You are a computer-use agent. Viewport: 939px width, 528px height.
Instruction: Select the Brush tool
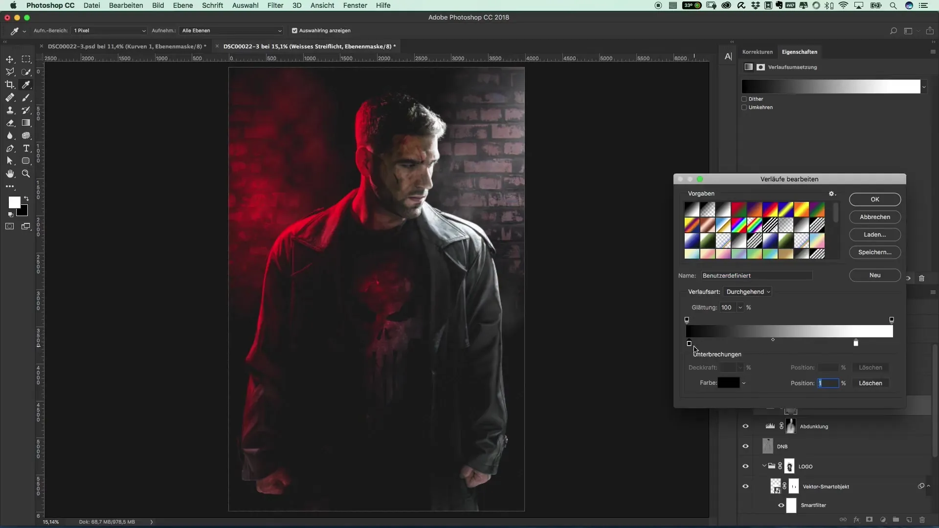(26, 97)
